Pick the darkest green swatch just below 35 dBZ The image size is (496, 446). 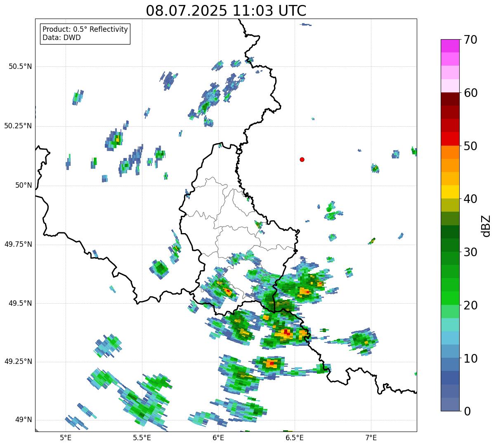point(450,232)
